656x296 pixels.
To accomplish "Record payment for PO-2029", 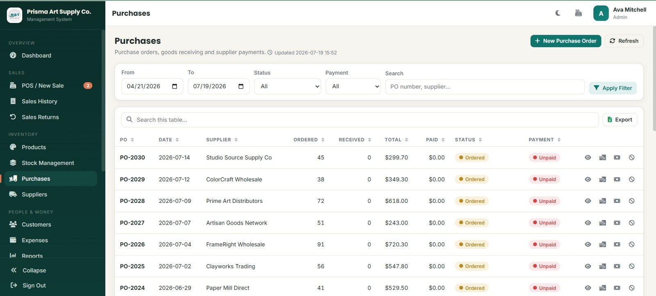I will pyautogui.click(x=617, y=179).
